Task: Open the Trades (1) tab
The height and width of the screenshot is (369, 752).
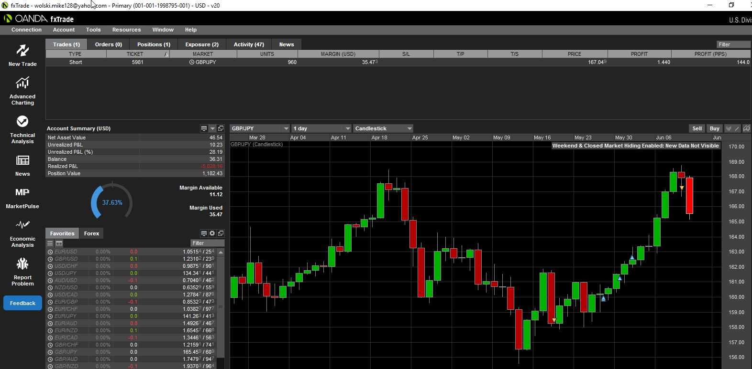Action: pos(66,44)
